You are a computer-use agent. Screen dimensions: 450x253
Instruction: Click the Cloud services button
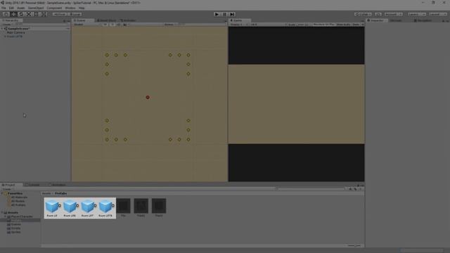click(x=378, y=14)
